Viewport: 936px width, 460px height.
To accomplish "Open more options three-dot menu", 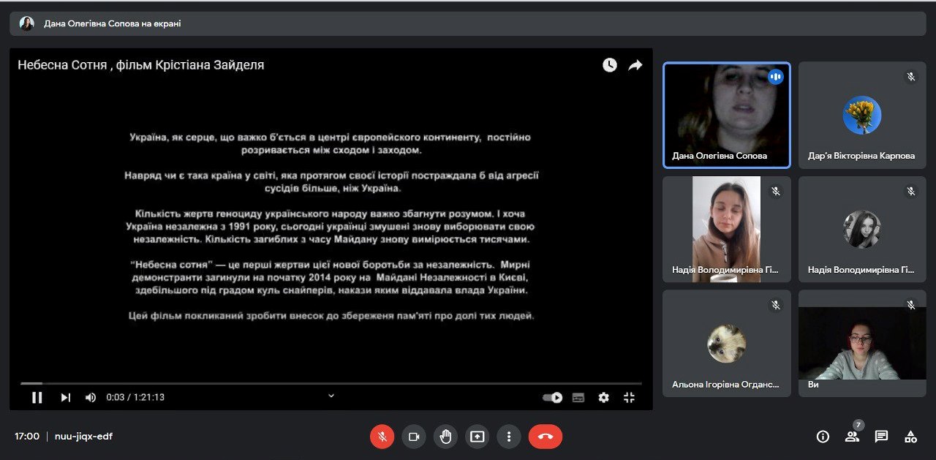I will 508,437.
